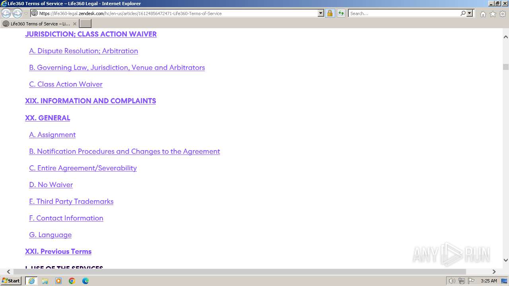The height and width of the screenshot is (286, 509).
Task: Jump to C. Class Action Waiver
Action: (66, 84)
